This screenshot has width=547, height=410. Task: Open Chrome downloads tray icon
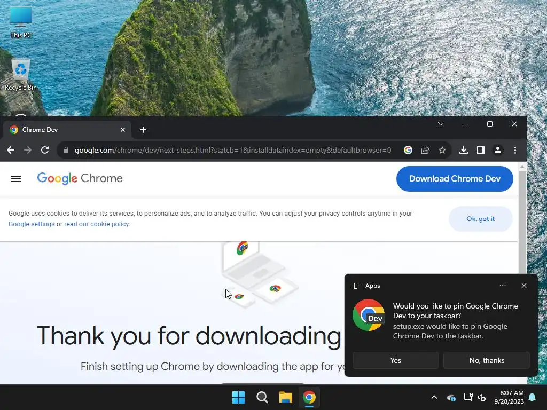[x=464, y=150]
